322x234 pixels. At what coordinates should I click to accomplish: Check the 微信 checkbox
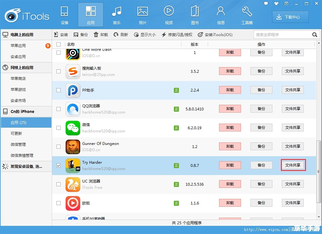pyautogui.click(x=58, y=128)
